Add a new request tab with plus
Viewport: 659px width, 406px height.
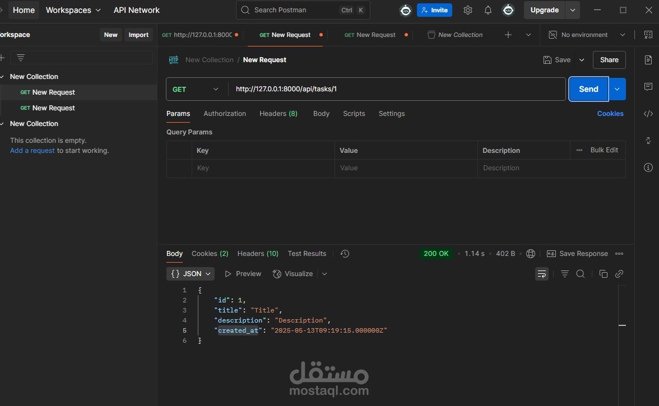click(508, 35)
